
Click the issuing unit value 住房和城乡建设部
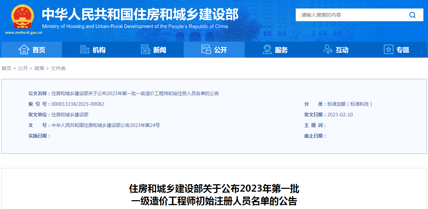click(70, 115)
